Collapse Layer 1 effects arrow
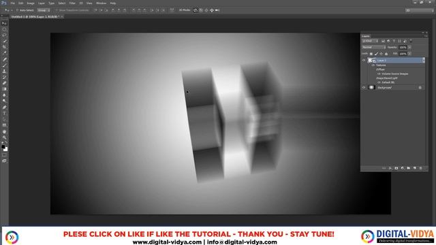 pos(424,61)
